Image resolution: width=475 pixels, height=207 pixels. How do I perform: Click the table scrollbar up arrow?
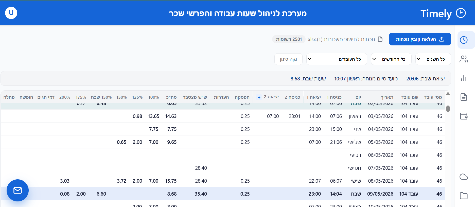(448, 94)
